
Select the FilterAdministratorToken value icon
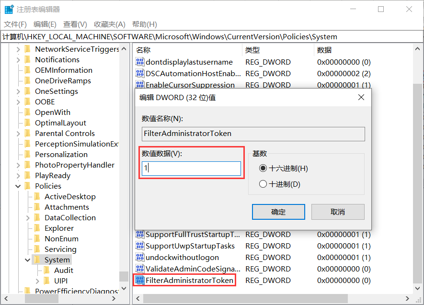[x=140, y=280]
